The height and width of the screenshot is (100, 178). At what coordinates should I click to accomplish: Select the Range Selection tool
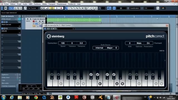click(x=69, y=8)
